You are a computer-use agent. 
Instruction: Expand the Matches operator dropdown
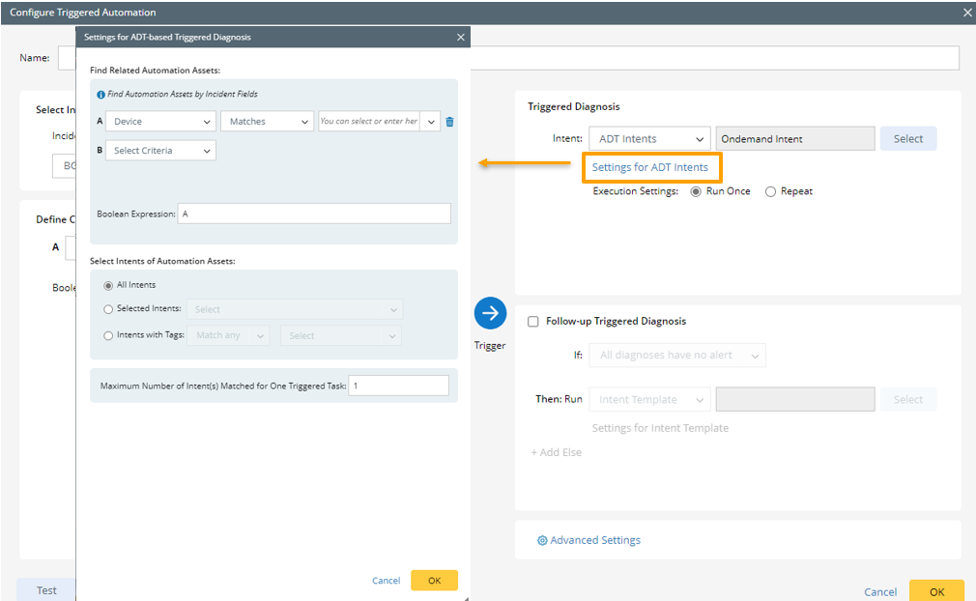point(266,122)
